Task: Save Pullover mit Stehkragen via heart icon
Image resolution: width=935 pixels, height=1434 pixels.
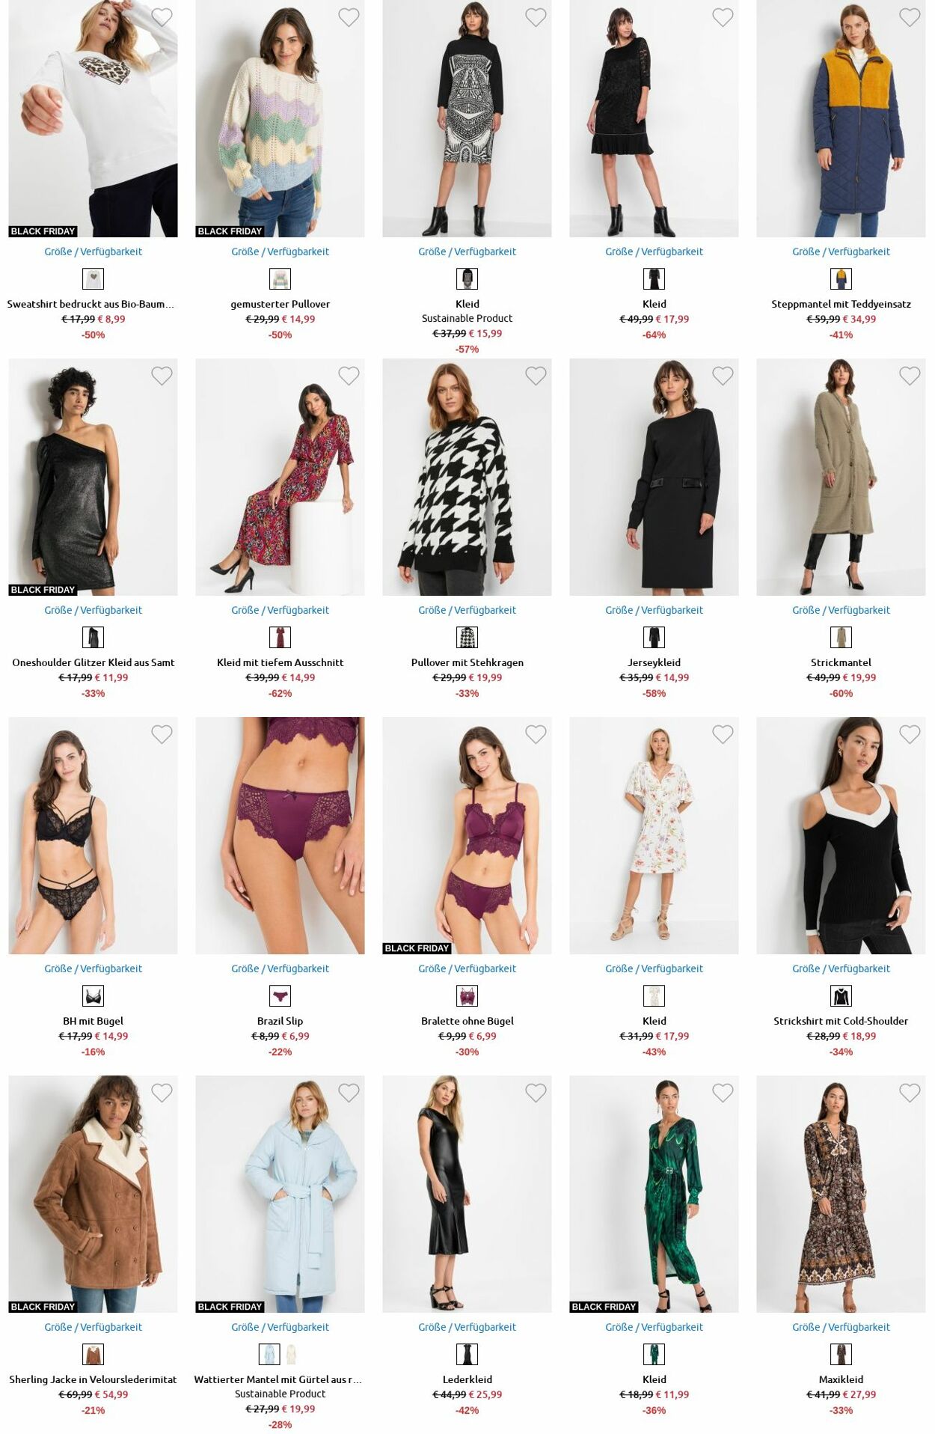Action: [536, 376]
